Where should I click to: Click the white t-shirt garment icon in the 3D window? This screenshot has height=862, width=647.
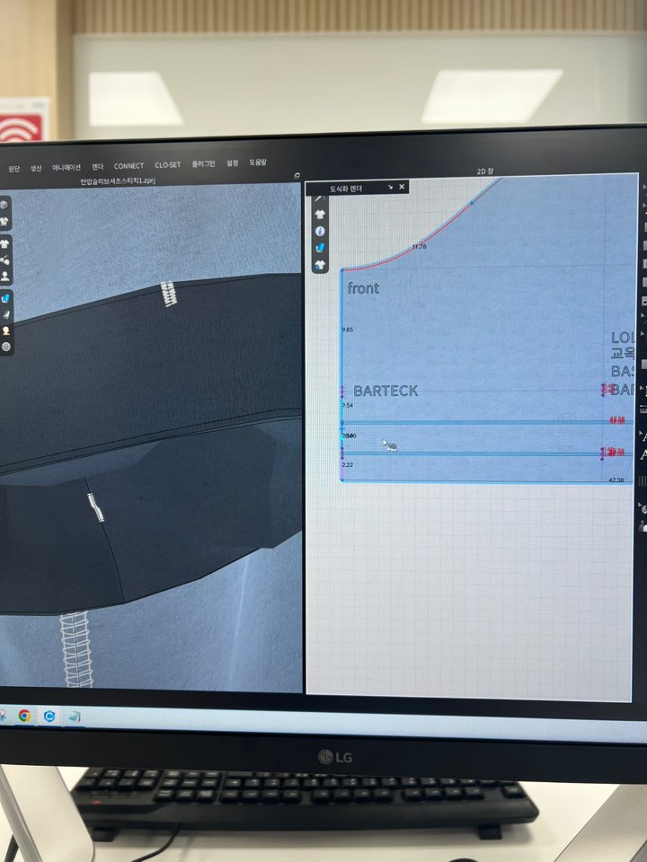point(5,221)
